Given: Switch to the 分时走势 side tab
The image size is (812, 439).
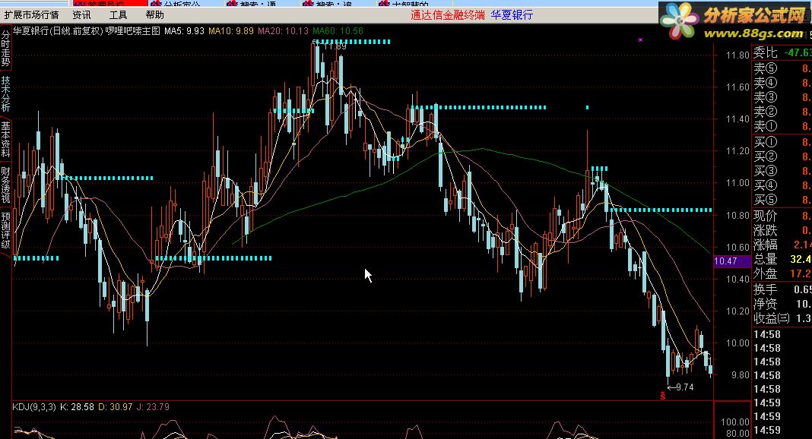Looking at the screenshot, I should tap(5, 48).
